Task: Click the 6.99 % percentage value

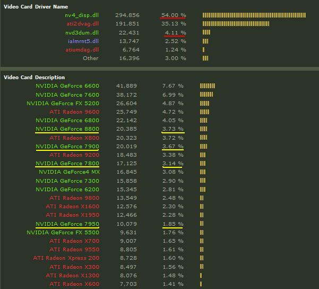Action: (173, 95)
